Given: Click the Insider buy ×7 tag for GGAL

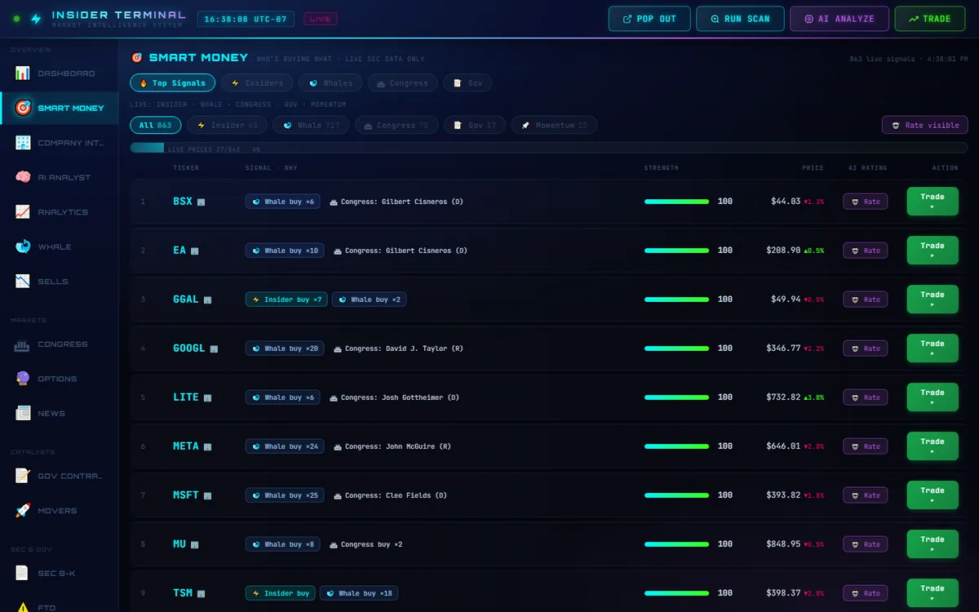Looking at the screenshot, I should [286, 299].
